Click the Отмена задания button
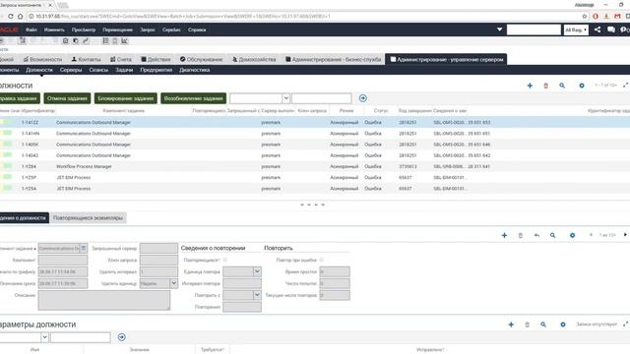The height and width of the screenshot is (354, 630). click(x=67, y=98)
